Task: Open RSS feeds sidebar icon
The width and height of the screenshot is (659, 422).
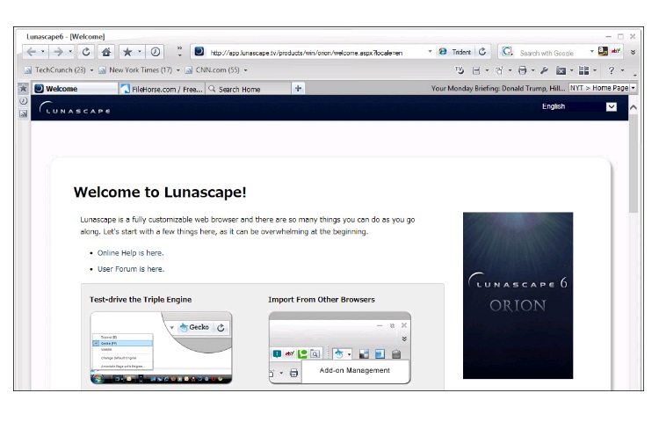Action: (24, 113)
